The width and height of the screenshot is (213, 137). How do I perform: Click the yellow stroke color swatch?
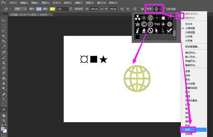pyautogui.click(x=53, y=9)
